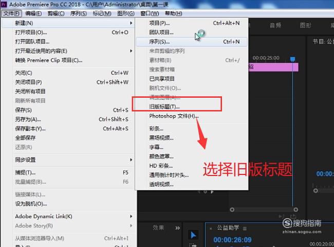Select the Selection tool arrow icon
Image resolution: width=334 pixels, height=247 pixels.
(193, 235)
